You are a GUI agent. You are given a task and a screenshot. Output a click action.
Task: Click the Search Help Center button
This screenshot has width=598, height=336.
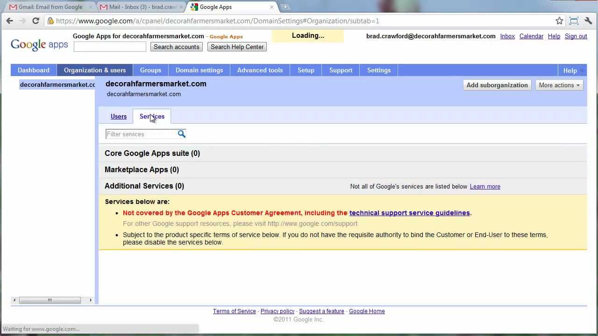tap(237, 47)
